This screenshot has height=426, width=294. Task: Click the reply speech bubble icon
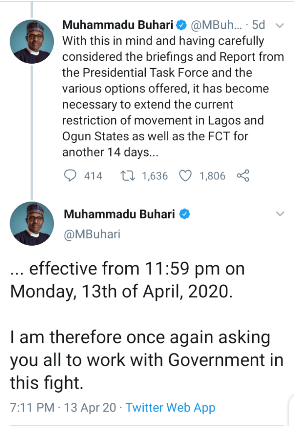coord(71,176)
